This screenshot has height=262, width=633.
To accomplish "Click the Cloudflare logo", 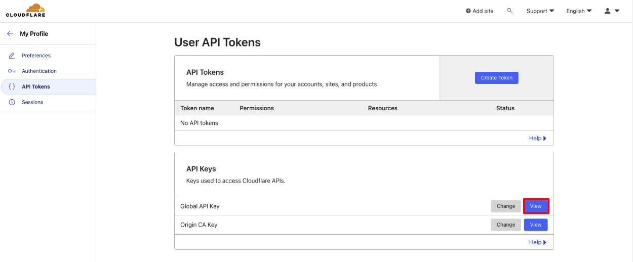I will point(25,10).
